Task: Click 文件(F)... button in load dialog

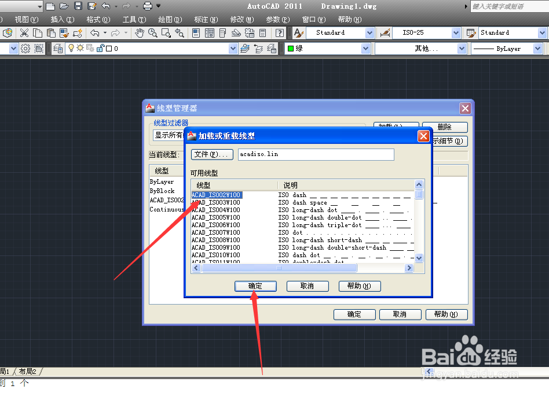Action: click(x=212, y=154)
